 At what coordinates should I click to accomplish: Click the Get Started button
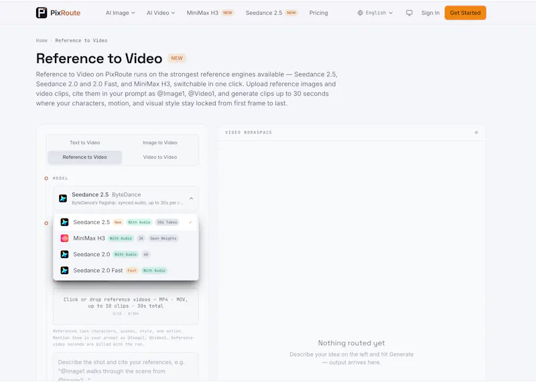click(x=465, y=13)
